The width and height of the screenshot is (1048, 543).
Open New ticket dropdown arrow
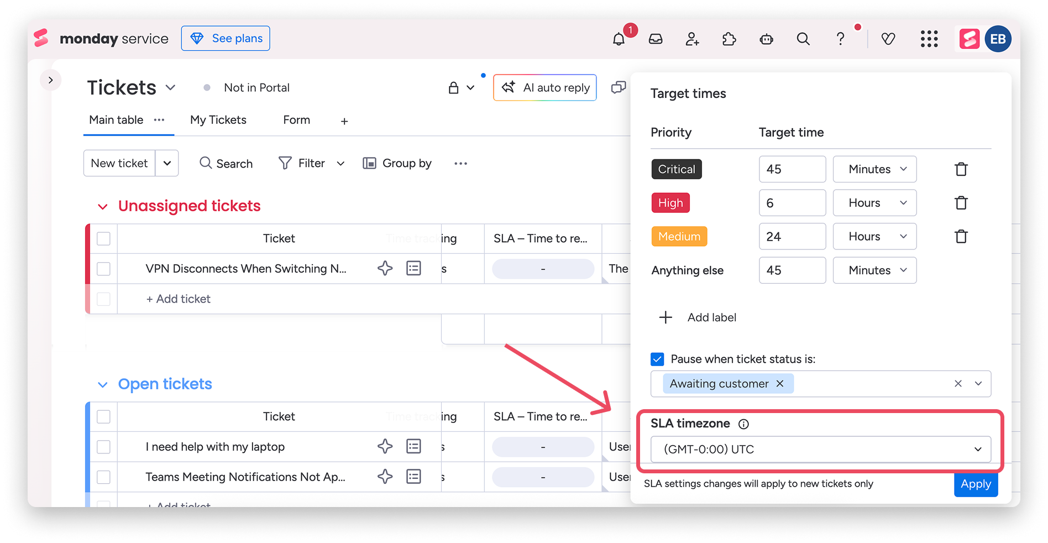[167, 163]
